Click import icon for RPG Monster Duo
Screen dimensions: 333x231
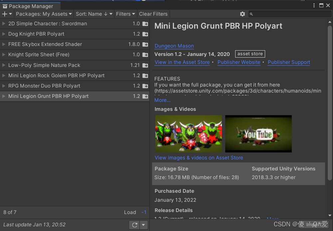click(x=145, y=86)
